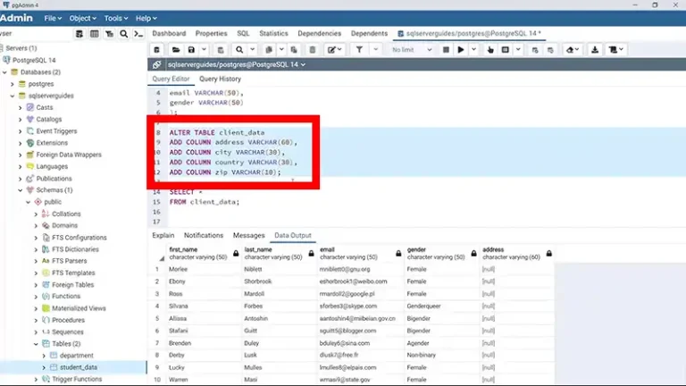The height and width of the screenshot is (386, 686).
Task: Open the Edit pencil dropdown
Action: coord(335,50)
